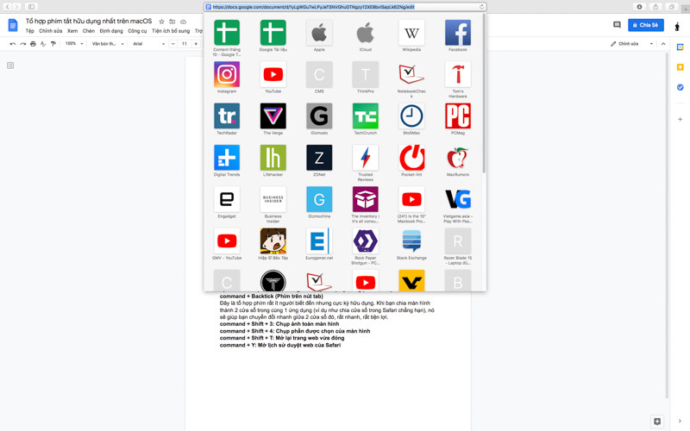Open the ThinkPro favorite
The height and width of the screenshot is (431, 690).
tap(365, 74)
